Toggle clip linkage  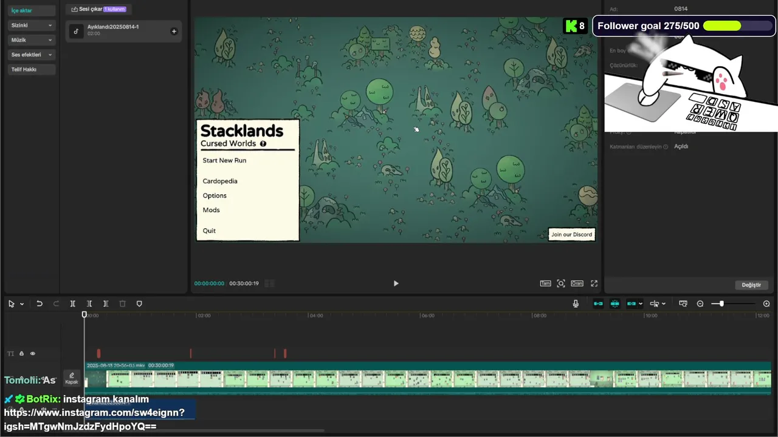tap(632, 303)
